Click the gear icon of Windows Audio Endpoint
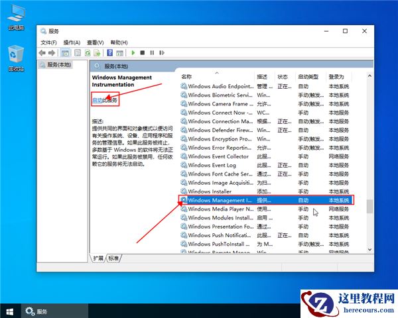The image size is (398, 318). [x=184, y=86]
